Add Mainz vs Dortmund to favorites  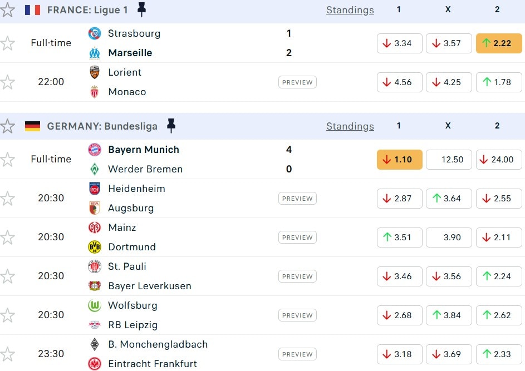[x=8, y=238]
